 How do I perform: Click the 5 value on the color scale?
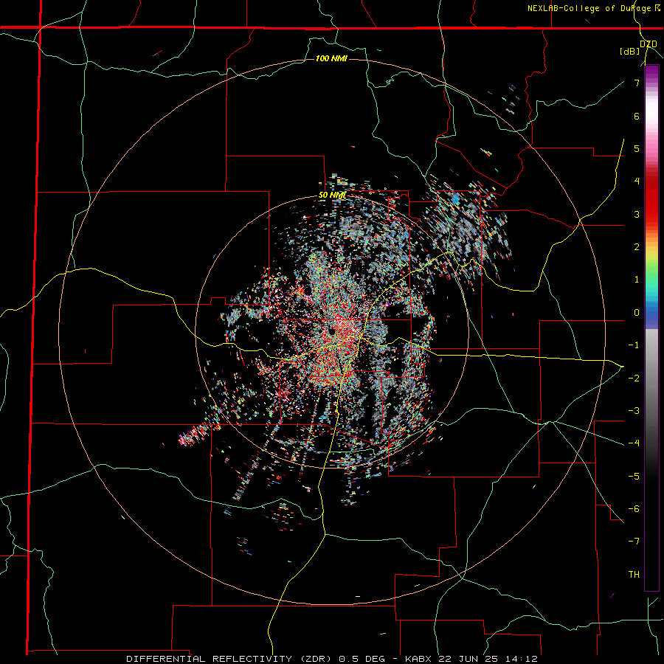(x=637, y=148)
